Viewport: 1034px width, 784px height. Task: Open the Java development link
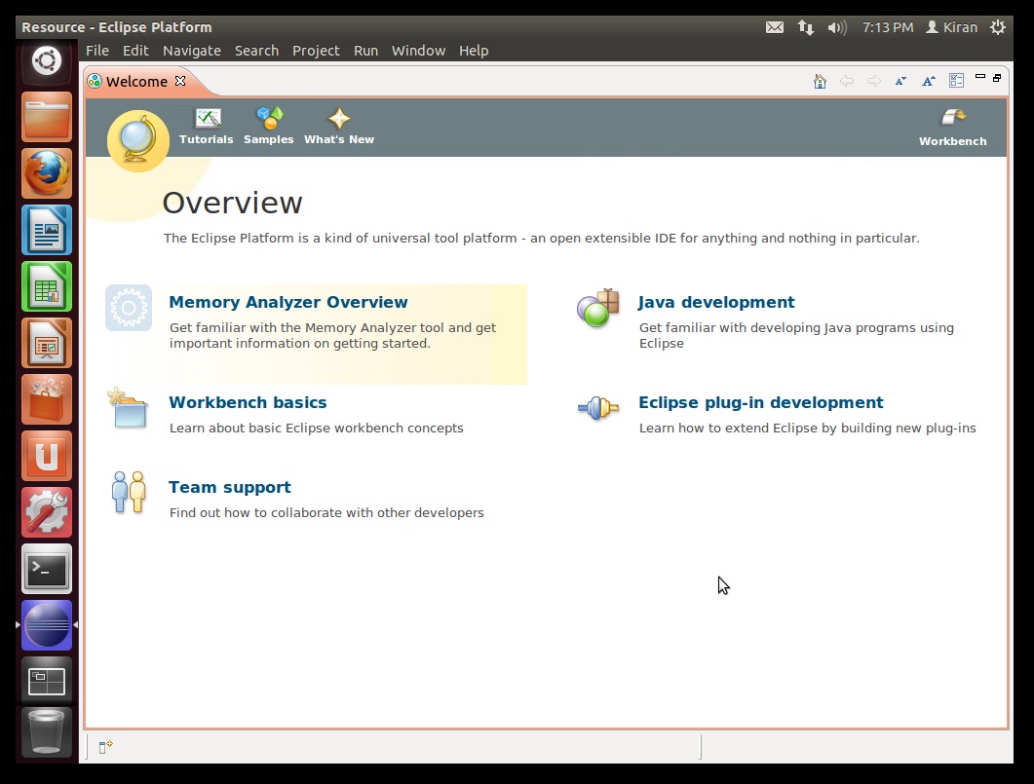[x=716, y=303]
